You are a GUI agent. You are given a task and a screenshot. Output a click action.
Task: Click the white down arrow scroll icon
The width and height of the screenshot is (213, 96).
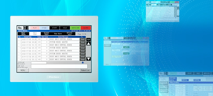point(89,59)
